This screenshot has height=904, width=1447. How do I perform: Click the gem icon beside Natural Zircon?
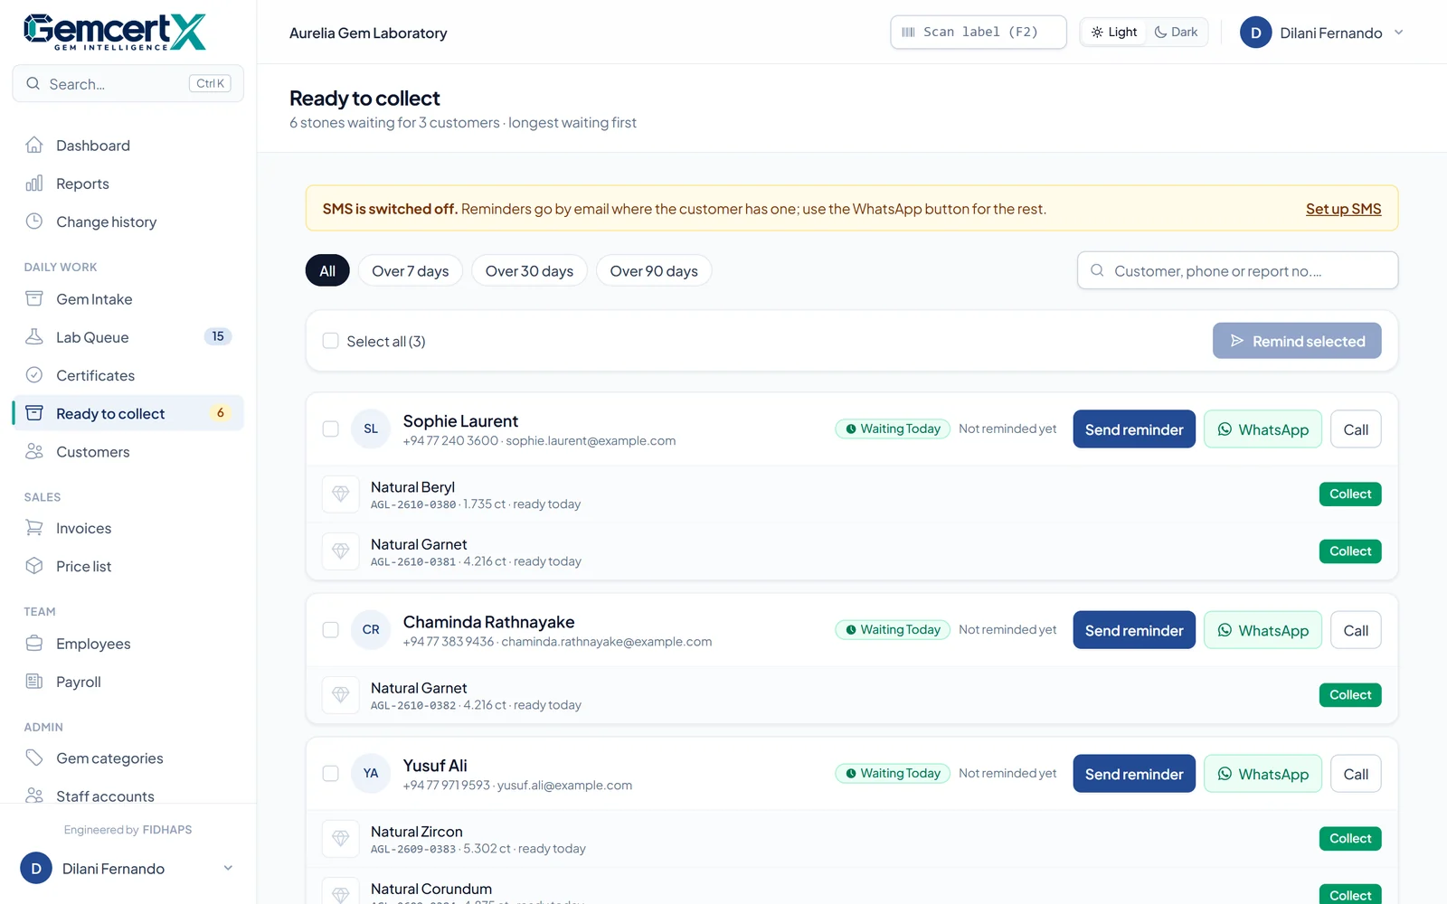[341, 839]
